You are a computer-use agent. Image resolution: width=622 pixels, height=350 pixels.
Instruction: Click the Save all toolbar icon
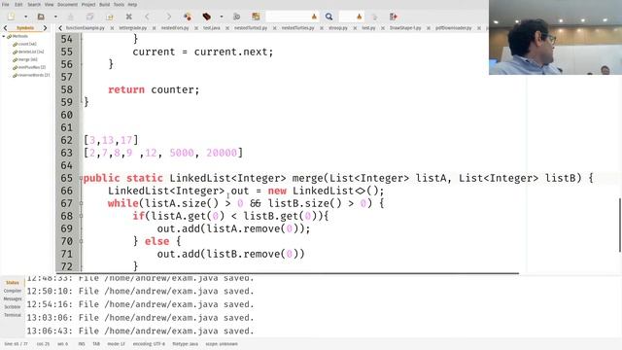90,17
